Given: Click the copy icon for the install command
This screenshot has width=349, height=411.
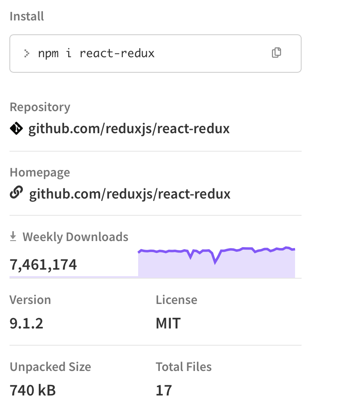Looking at the screenshot, I should 277,53.
